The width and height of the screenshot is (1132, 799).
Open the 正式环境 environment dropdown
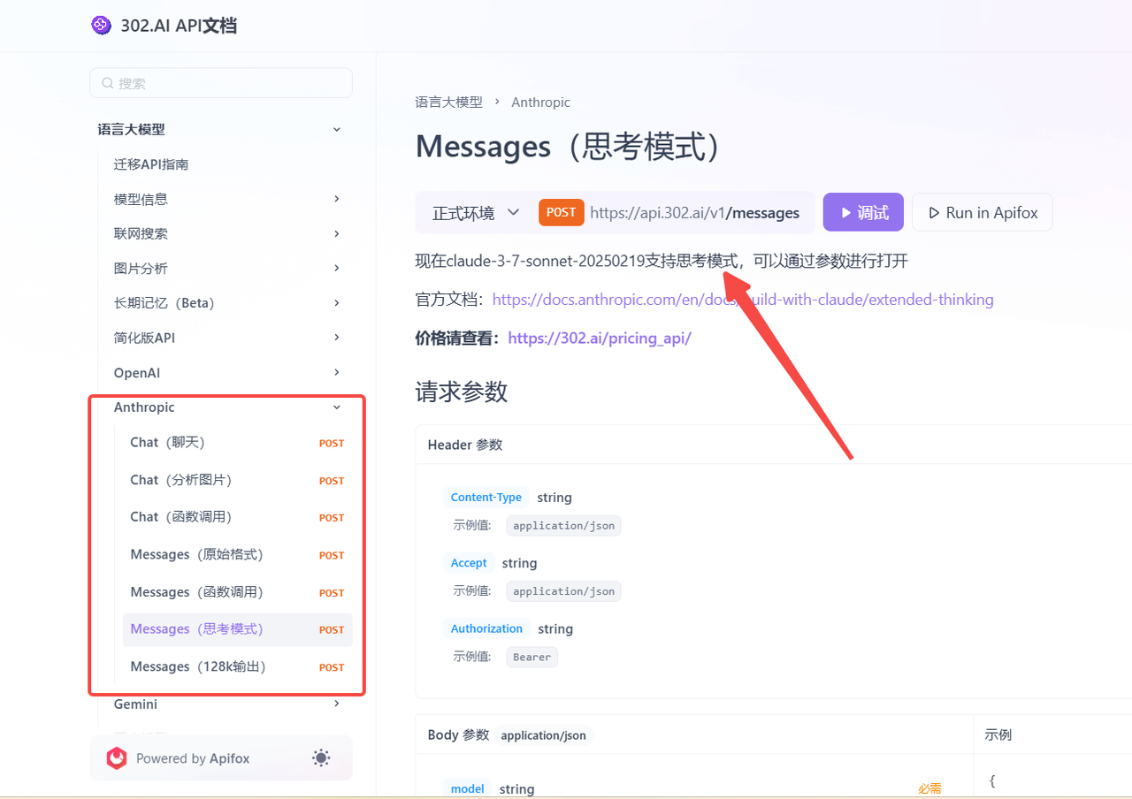coord(476,213)
